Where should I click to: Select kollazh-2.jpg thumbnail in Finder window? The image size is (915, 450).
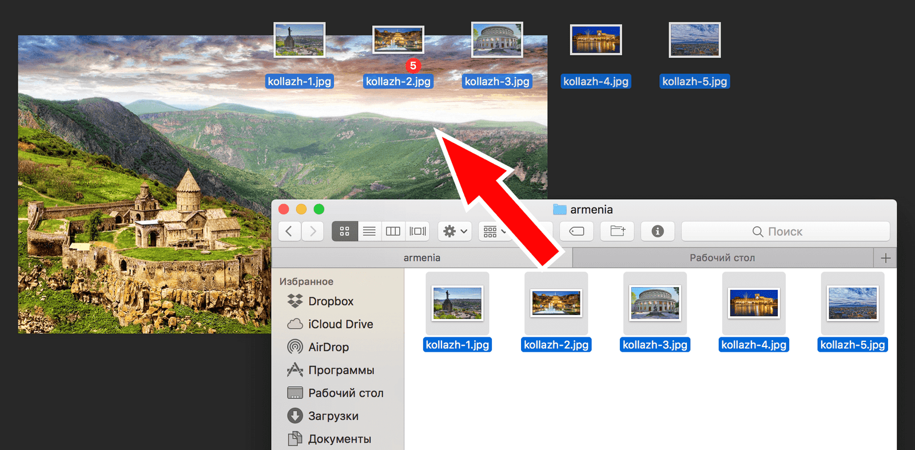click(556, 303)
